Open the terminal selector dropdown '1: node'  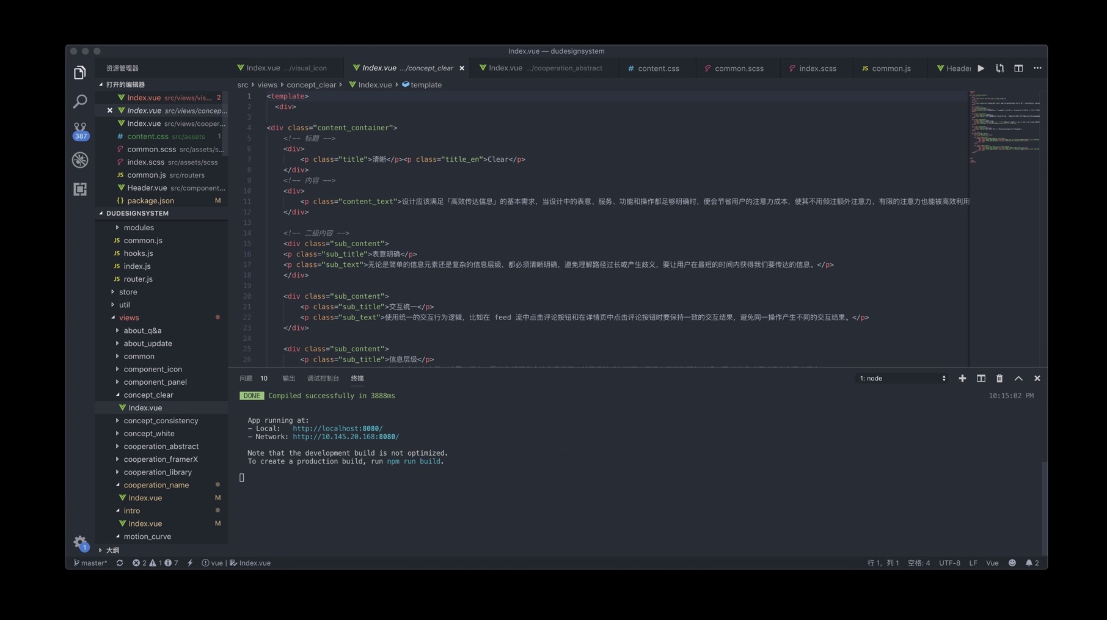[x=902, y=379]
